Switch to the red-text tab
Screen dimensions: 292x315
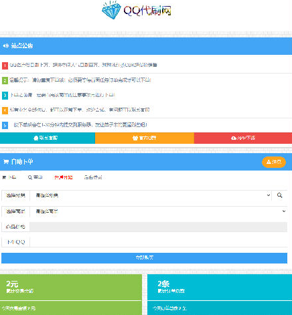click(x=64, y=177)
